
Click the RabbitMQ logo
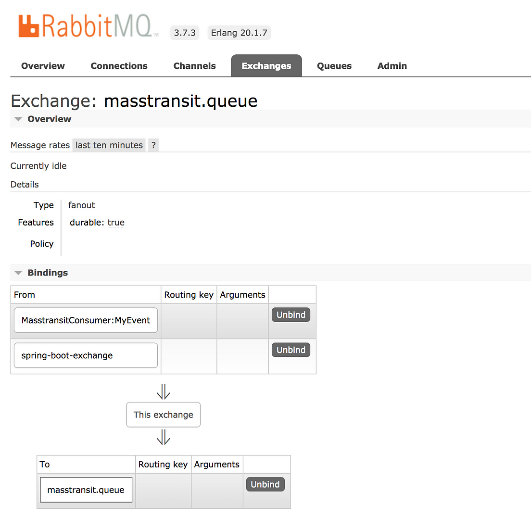click(88, 26)
